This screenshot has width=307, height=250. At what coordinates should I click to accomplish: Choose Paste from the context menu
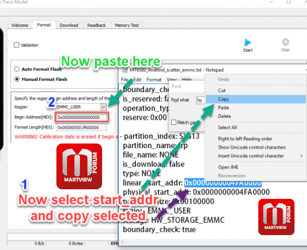(x=255, y=108)
